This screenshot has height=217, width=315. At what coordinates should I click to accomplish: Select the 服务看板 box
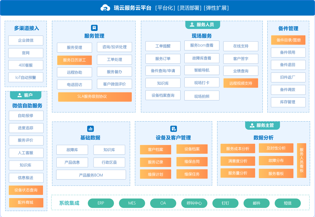coord(276,173)
